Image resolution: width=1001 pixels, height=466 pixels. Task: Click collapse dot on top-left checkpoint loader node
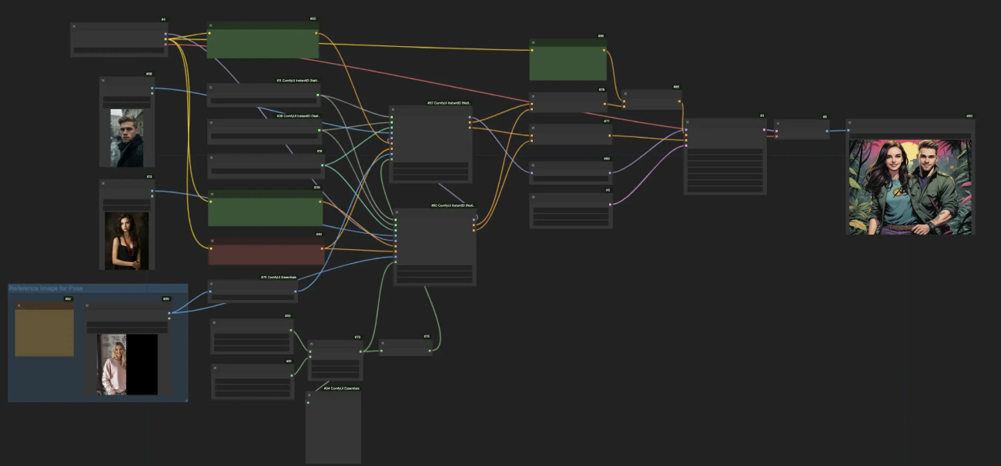[75, 26]
